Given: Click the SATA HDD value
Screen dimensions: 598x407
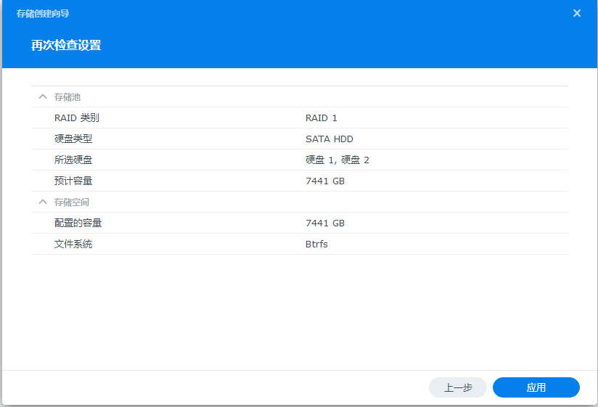Looking at the screenshot, I should click(x=329, y=139).
